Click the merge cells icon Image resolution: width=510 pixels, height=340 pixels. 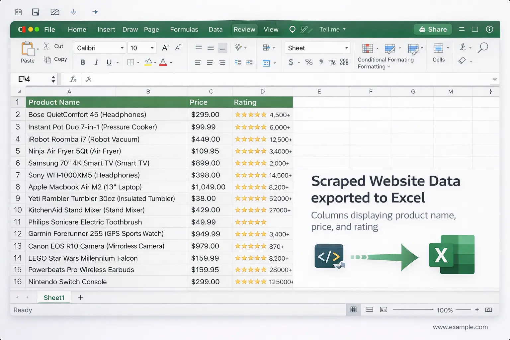tap(266, 63)
